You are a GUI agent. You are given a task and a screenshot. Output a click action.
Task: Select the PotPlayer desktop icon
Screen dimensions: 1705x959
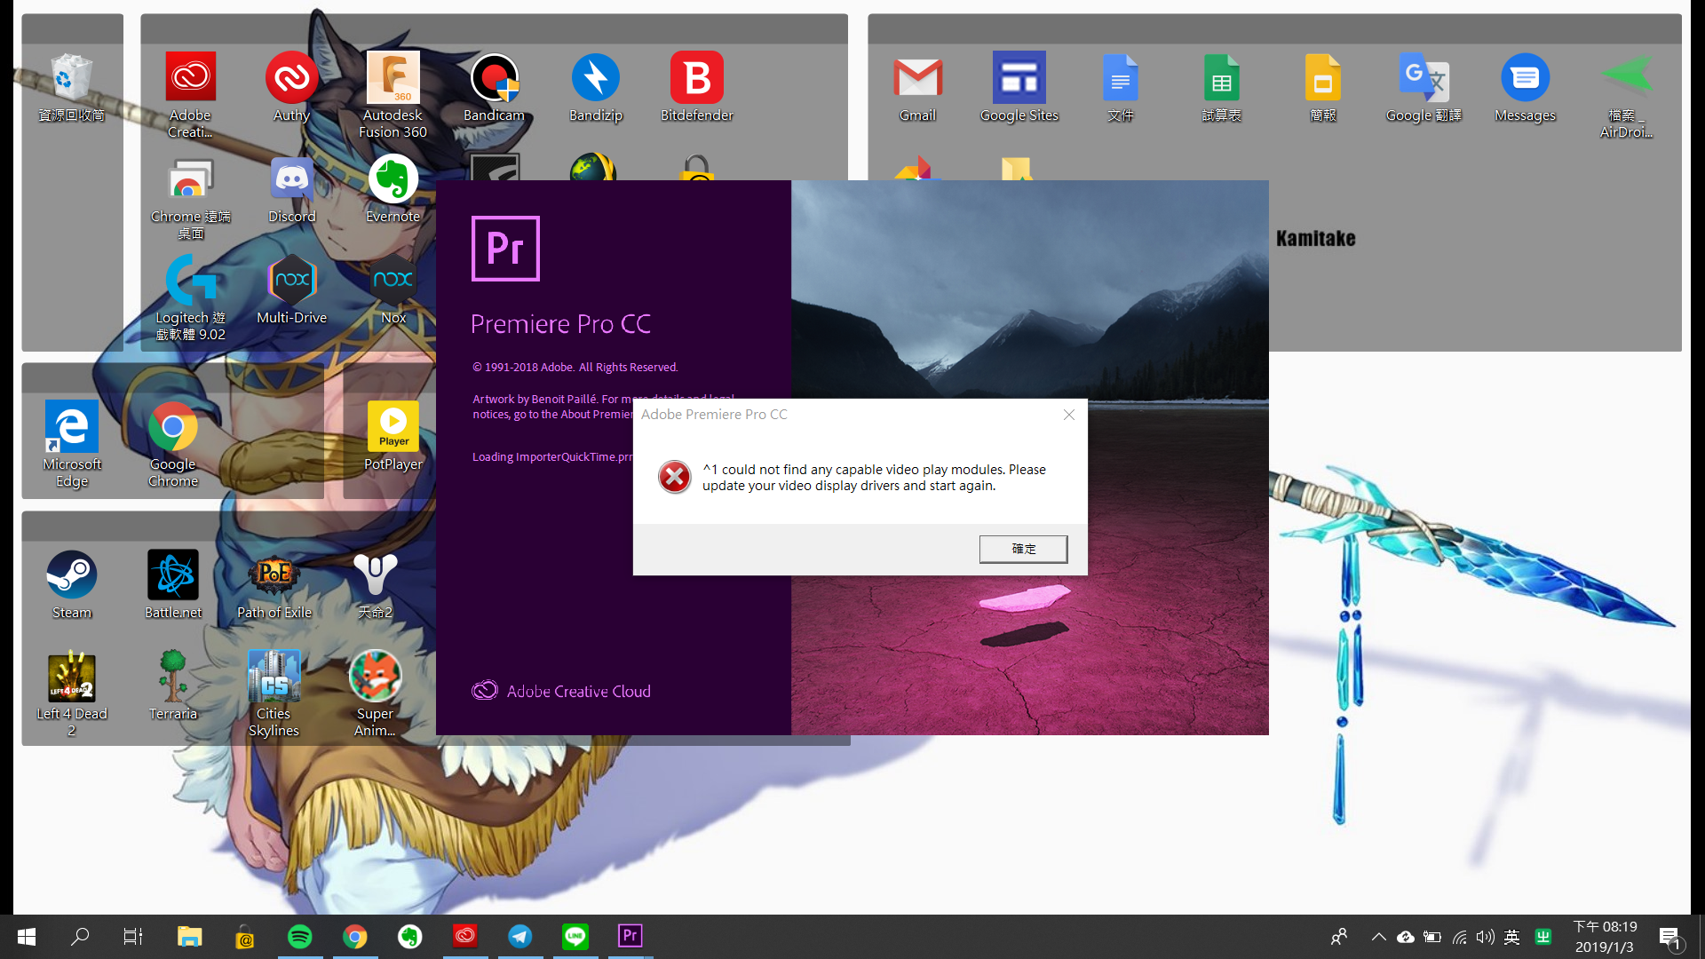point(393,436)
